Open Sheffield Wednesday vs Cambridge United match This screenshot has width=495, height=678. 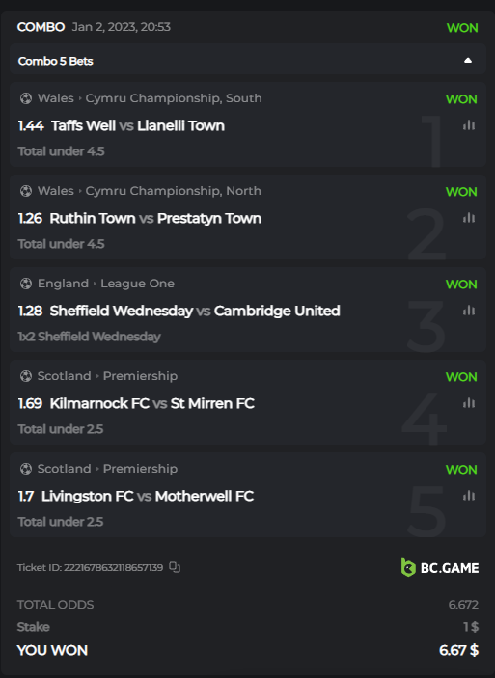pos(195,311)
